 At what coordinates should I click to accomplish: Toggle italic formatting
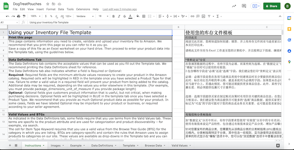pos(119,16)
